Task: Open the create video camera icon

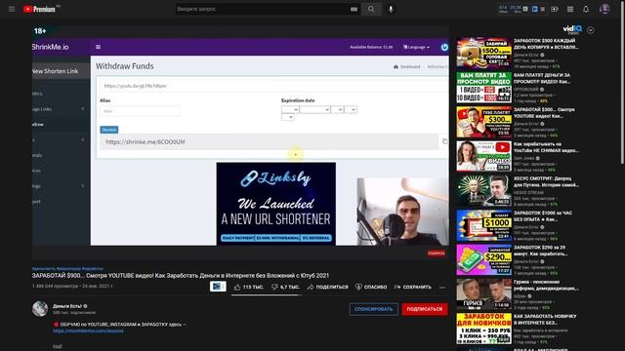Action: click(x=555, y=9)
